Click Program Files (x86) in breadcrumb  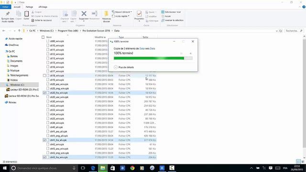coord(68,31)
